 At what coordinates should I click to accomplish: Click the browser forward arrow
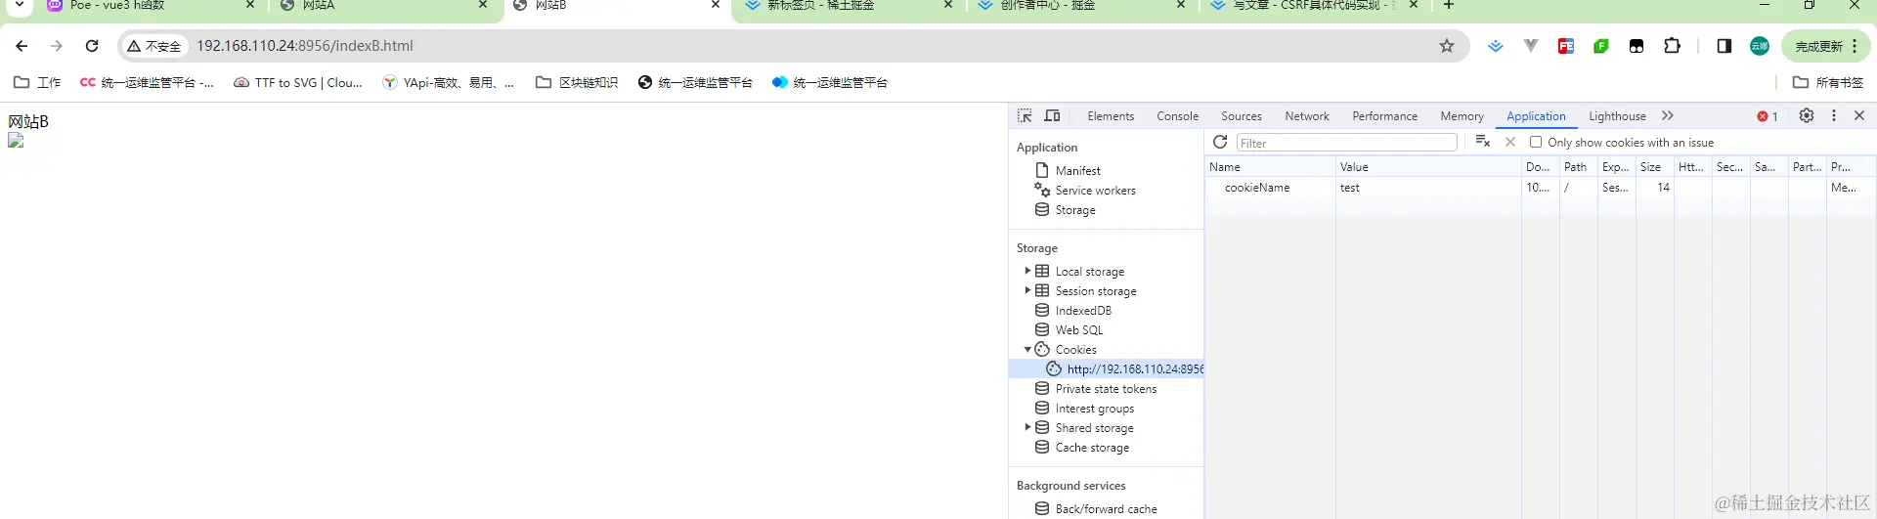click(x=57, y=46)
